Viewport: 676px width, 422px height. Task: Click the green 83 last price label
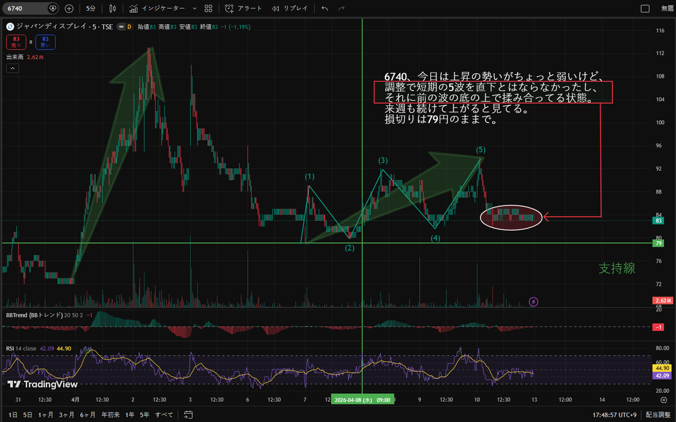pyautogui.click(x=658, y=221)
